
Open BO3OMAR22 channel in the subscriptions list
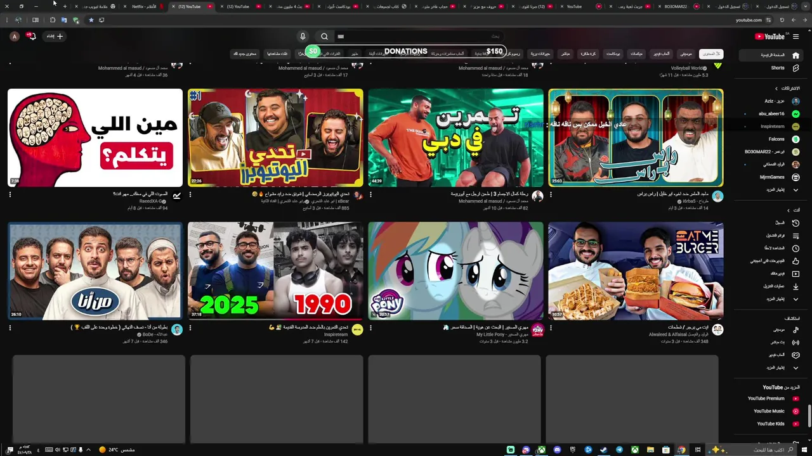[x=771, y=152]
